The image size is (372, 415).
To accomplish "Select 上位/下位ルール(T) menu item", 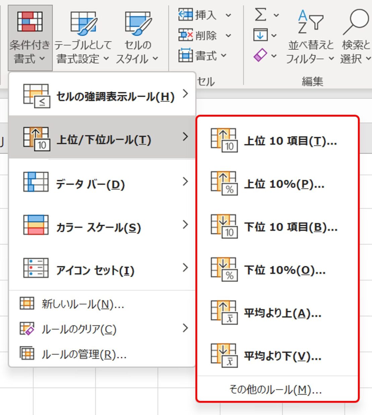I will pyautogui.click(x=102, y=137).
